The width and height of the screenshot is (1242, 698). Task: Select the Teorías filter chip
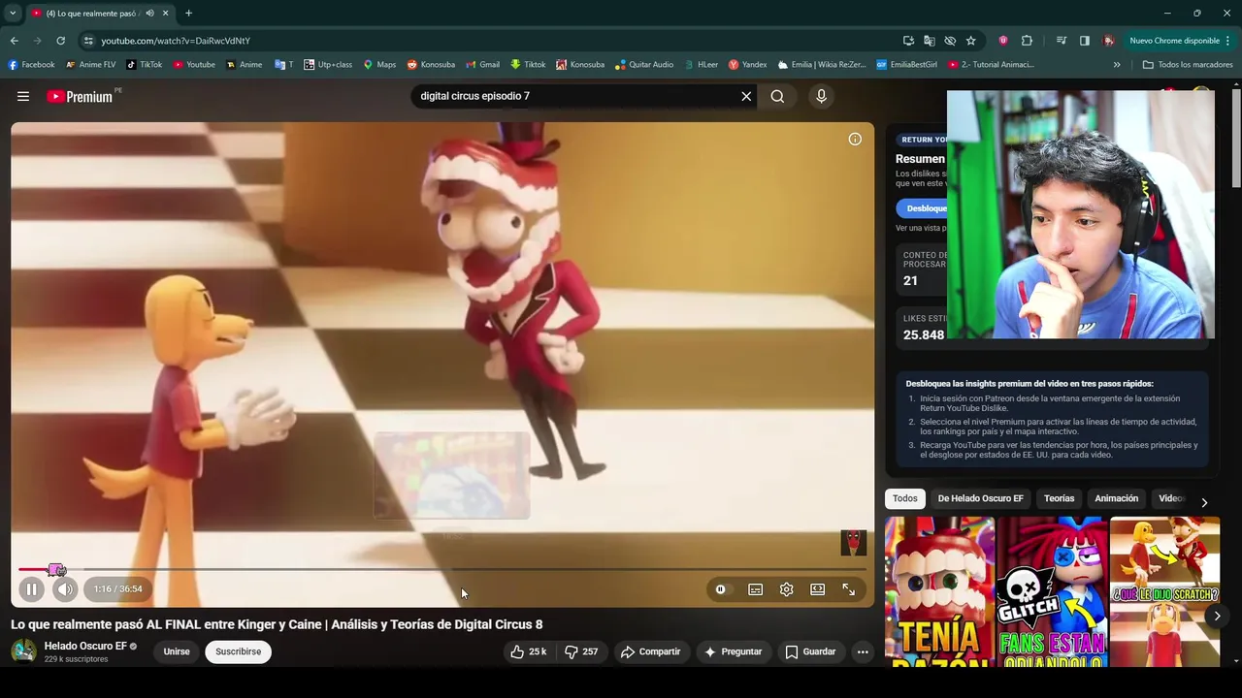coord(1059,498)
